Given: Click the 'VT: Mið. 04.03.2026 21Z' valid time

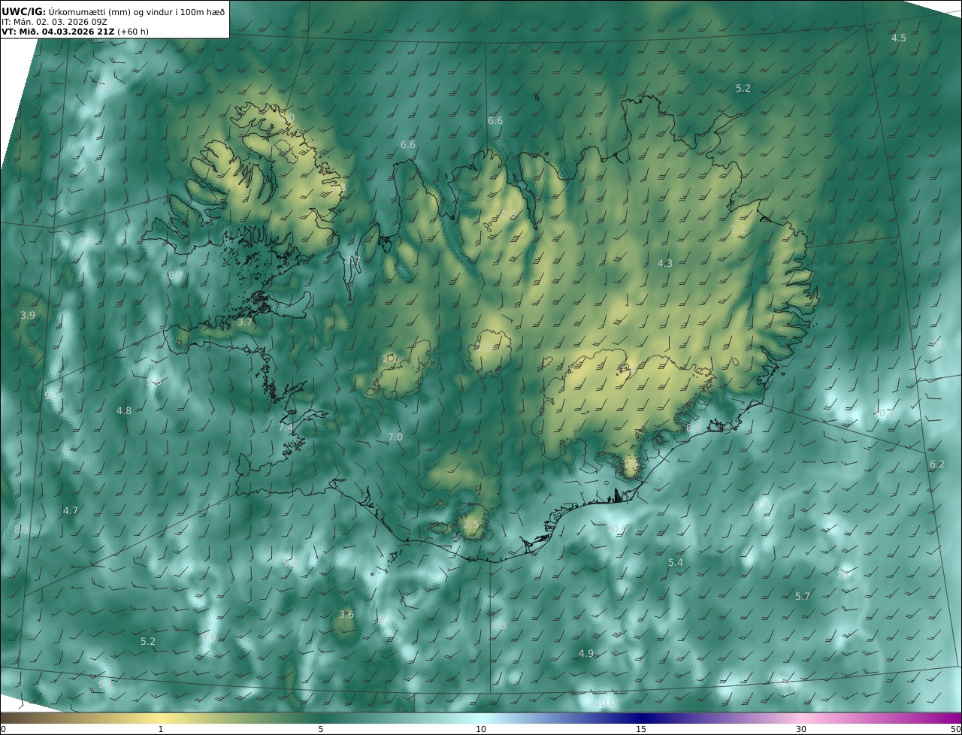Looking at the screenshot, I should coord(58,32).
